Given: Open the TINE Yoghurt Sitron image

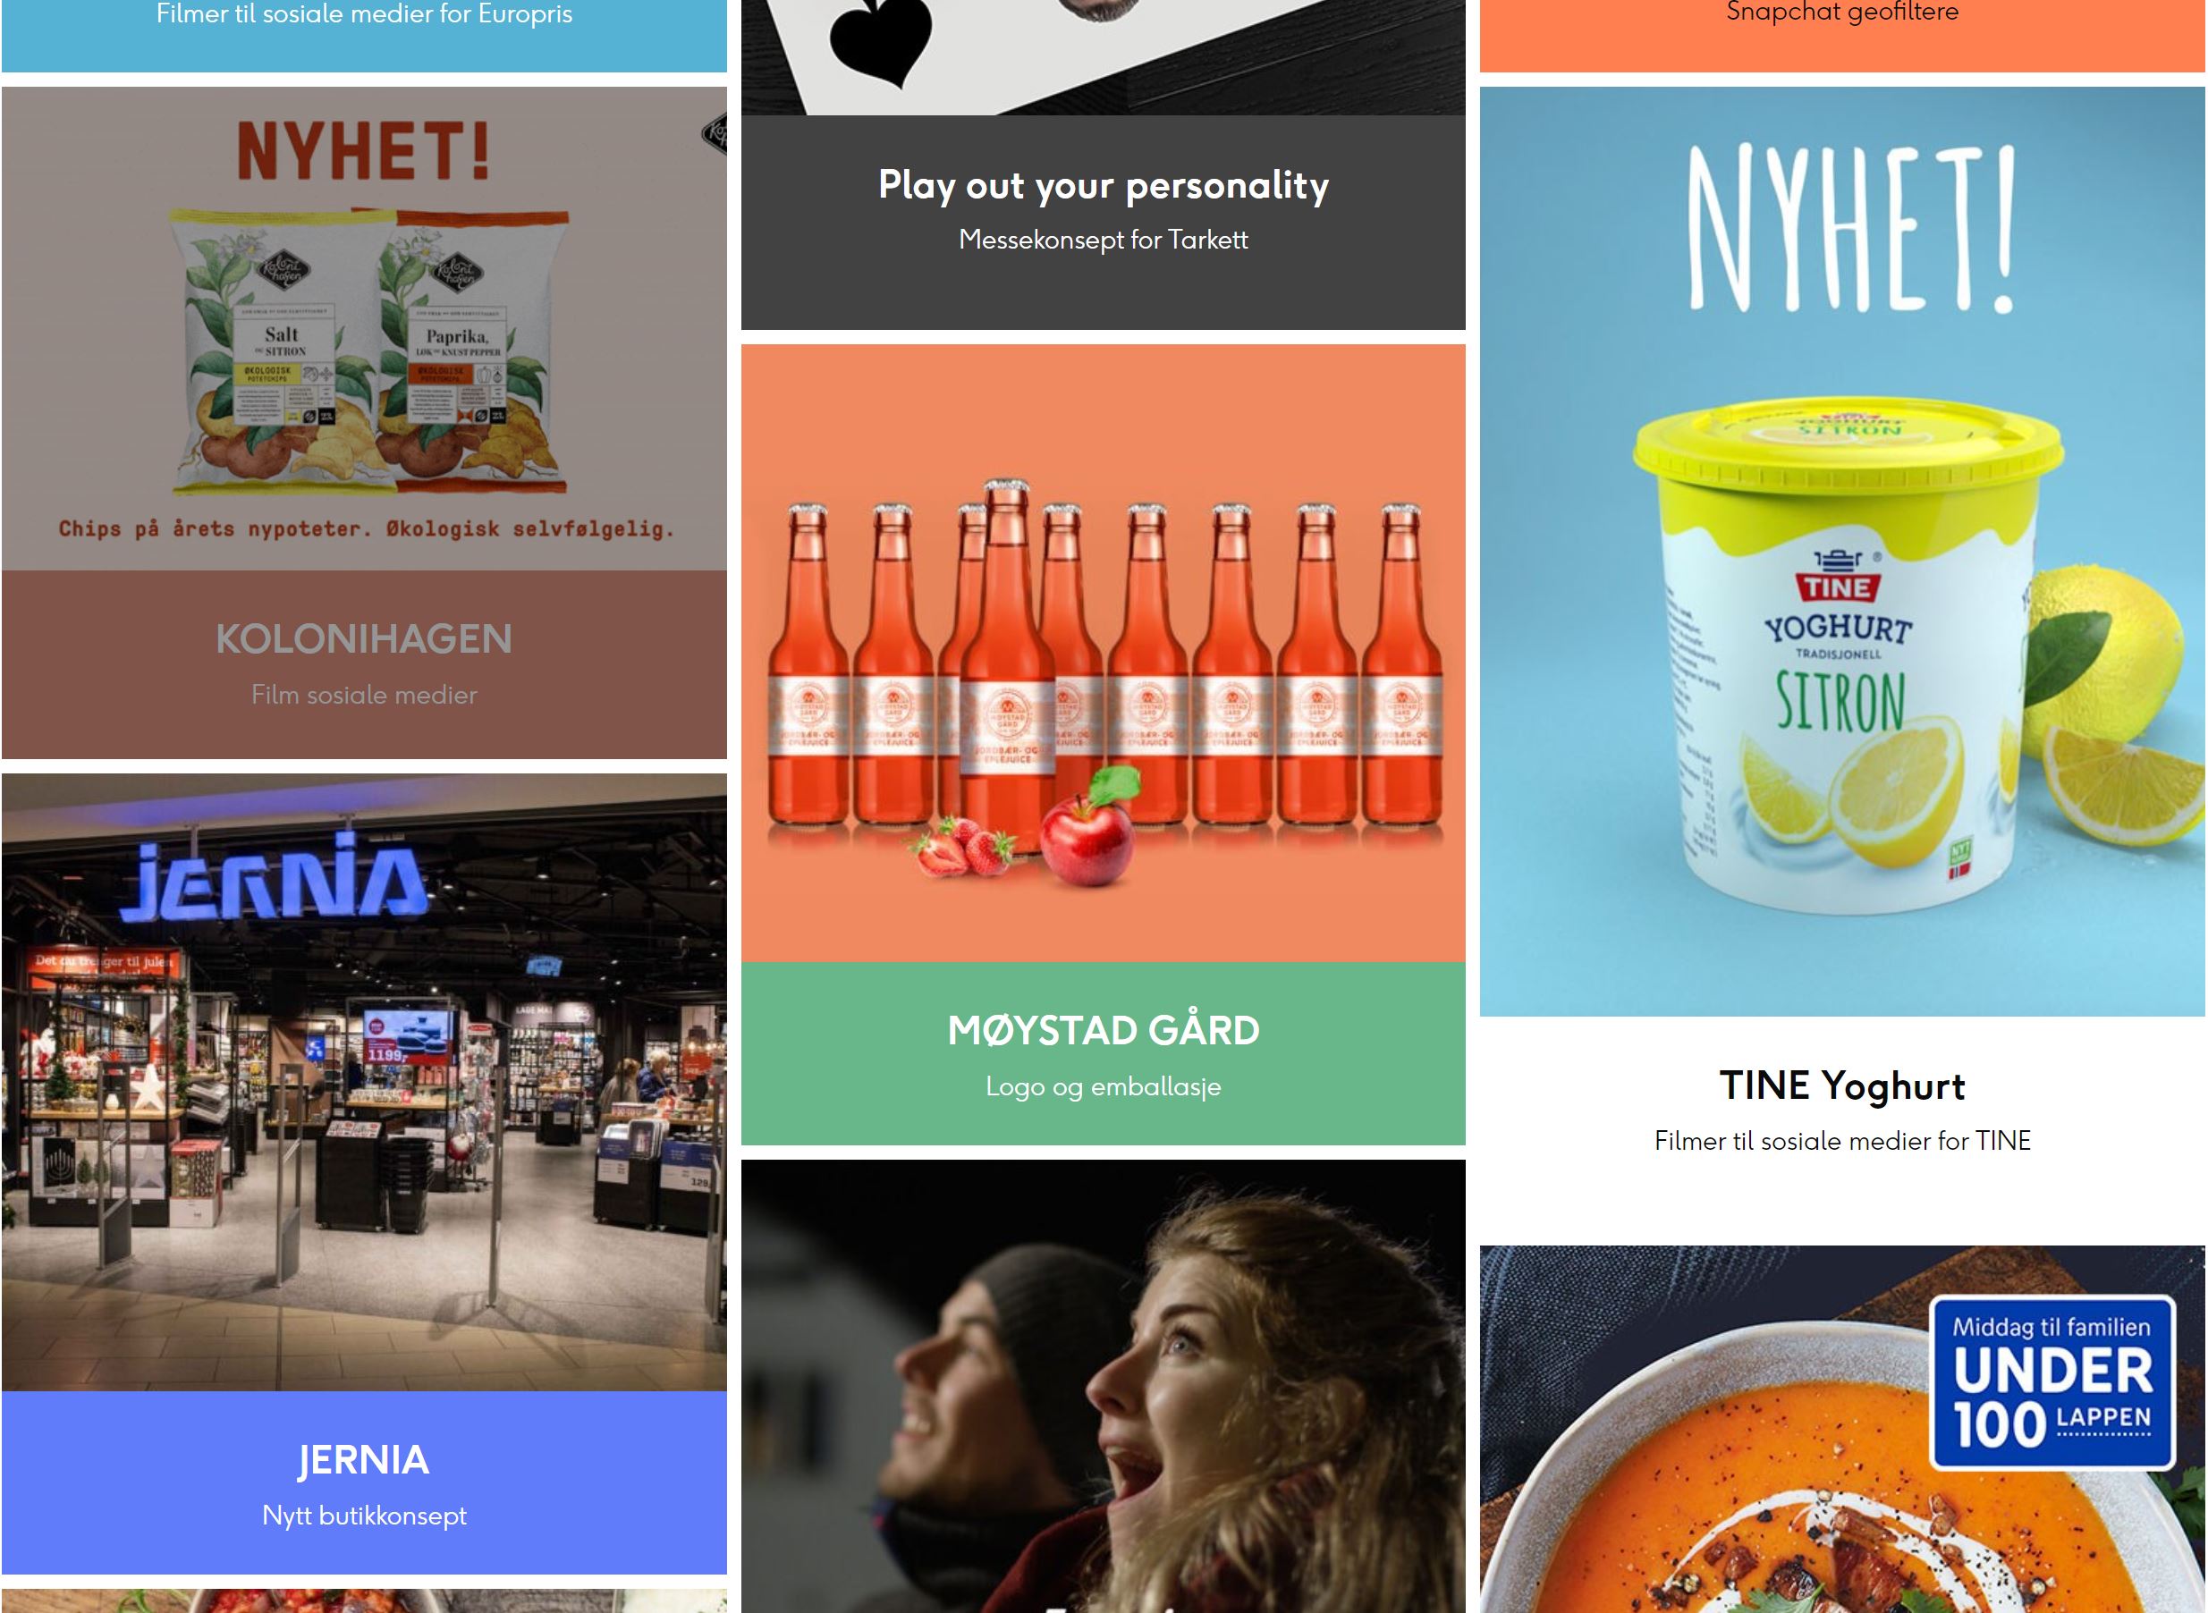Looking at the screenshot, I should click(x=1842, y=552).
